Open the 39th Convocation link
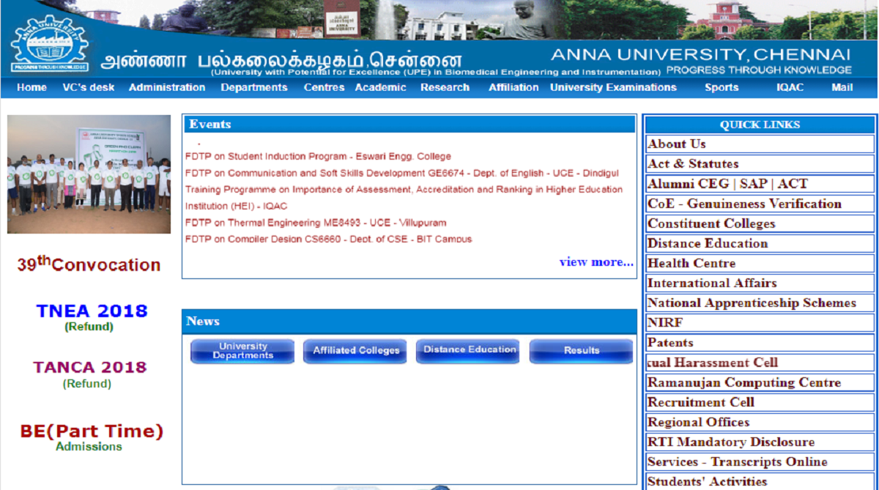Image resolution: width=879 pixels, height=490 pixels. point(89,264)
